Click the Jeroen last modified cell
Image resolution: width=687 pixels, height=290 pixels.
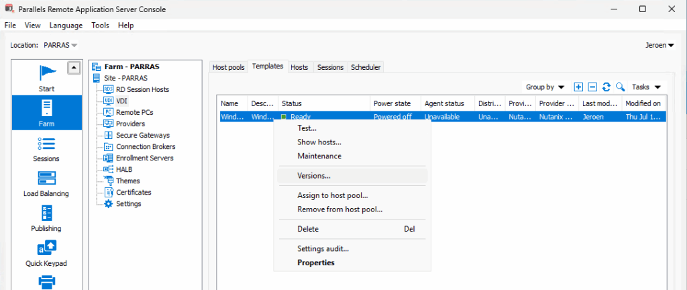coord(600,117)
